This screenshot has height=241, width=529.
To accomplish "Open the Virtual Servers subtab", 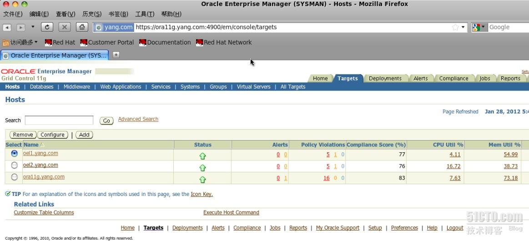I will 254,87.
